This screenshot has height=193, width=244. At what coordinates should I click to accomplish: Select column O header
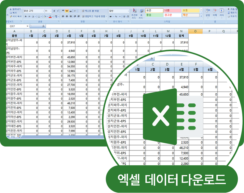pyautogui.click(x=195, y=31)
